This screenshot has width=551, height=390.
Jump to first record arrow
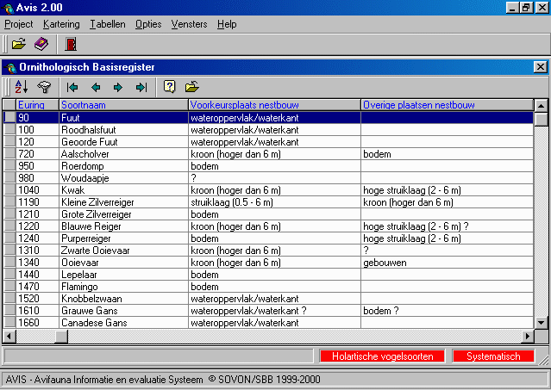pyautogui.click(x=72, y=87)
